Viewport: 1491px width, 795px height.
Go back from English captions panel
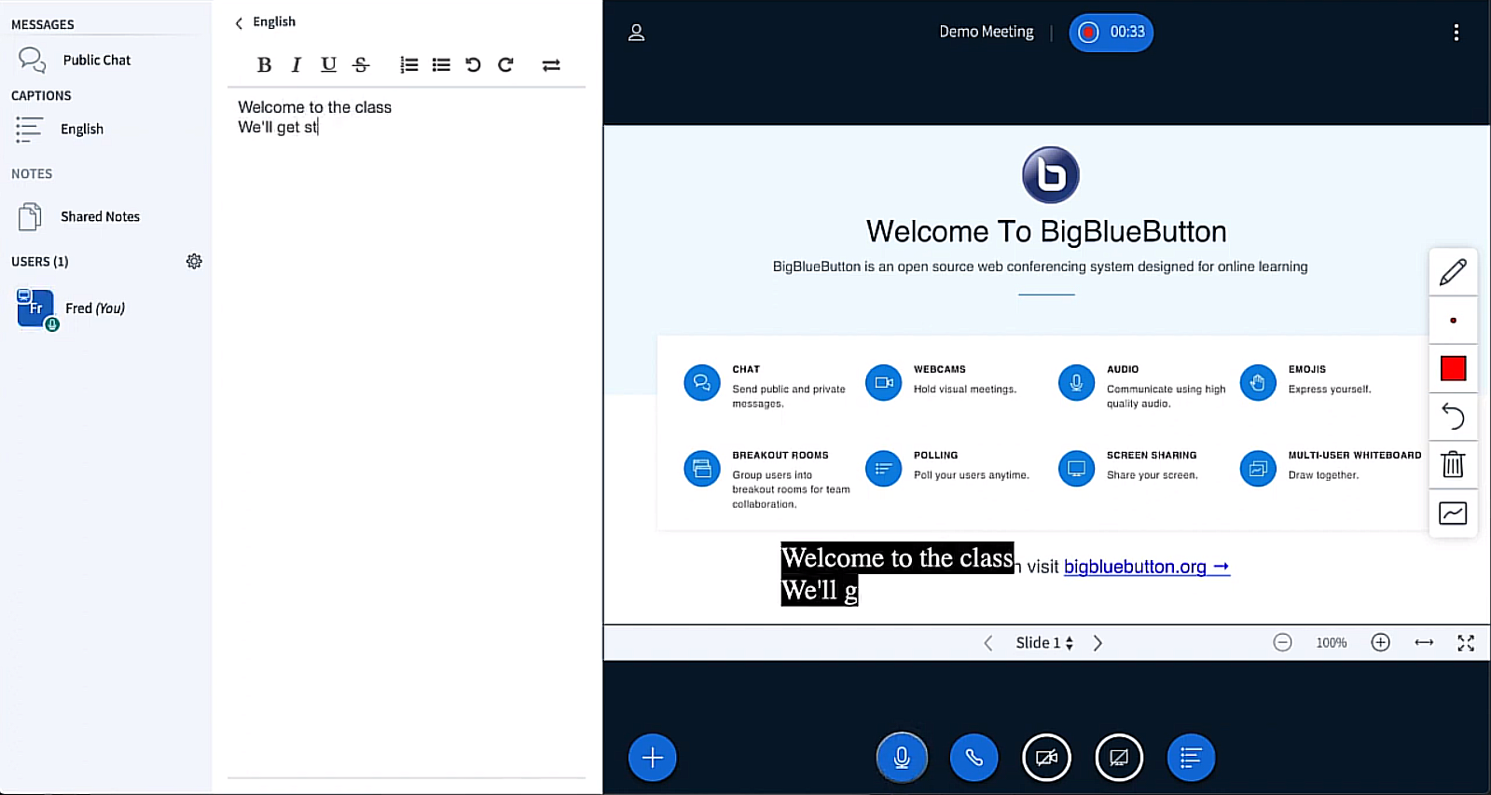click(x=239, y=22)
